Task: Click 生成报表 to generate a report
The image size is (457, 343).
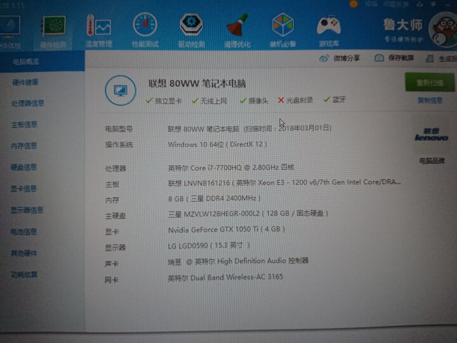Action: pyautogui.click(x=441, y=58)
